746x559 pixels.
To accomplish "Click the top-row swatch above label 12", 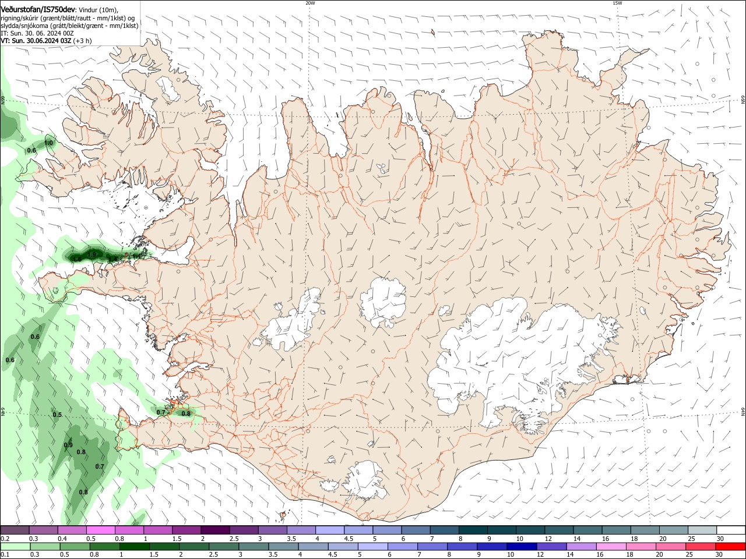I will 558,530.
